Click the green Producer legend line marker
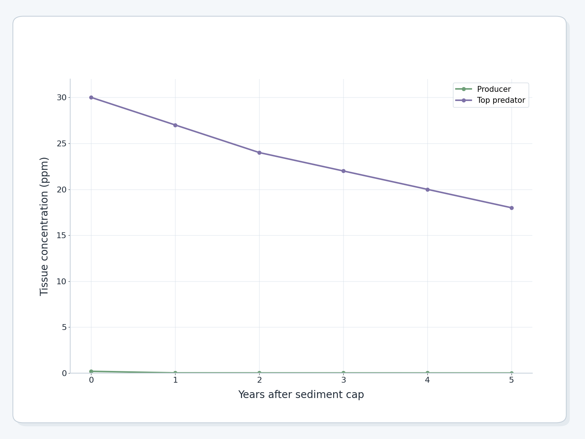The height and width of the screenshot is (439, 585). [x=464, y=89]
